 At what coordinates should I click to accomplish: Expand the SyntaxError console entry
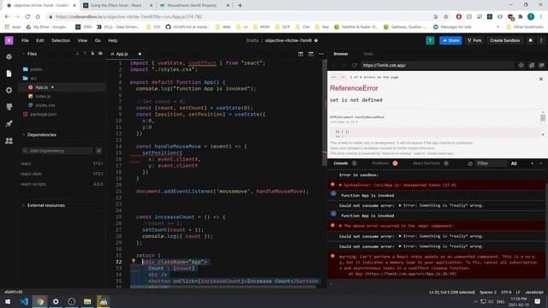click(341, 185)
